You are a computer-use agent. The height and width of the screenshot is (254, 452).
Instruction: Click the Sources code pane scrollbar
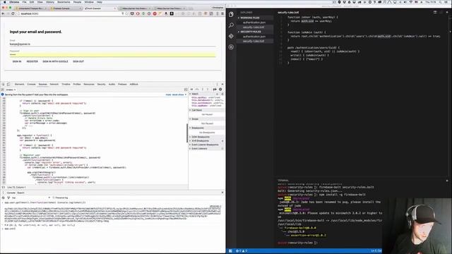(x=187, y=133)
